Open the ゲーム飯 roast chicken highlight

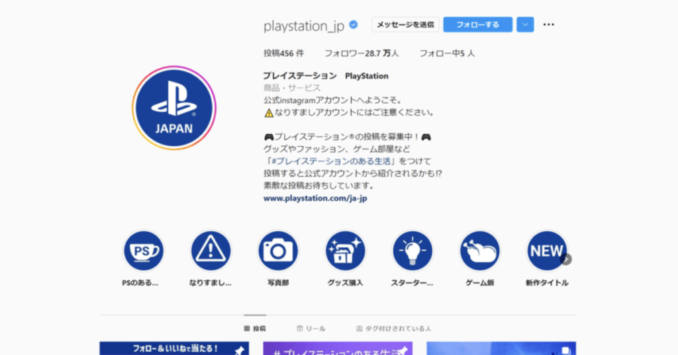(480, 251)
